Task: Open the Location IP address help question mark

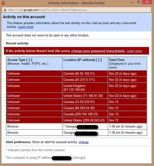Action: coord(99,60)
